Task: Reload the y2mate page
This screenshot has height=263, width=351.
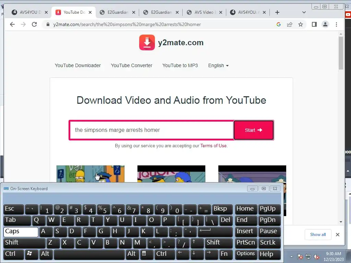Action: tap(34, 24)
